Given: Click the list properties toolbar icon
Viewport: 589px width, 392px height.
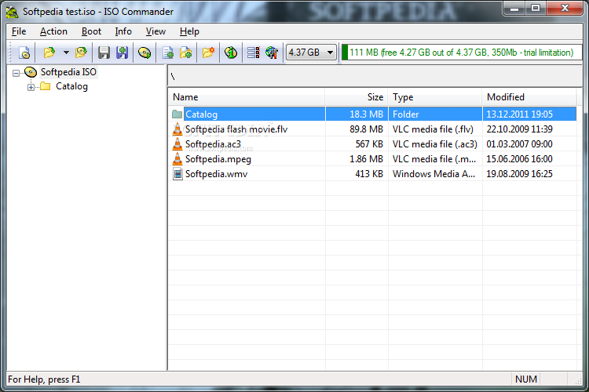Looking at the screenshot, I should pos(253,53).
